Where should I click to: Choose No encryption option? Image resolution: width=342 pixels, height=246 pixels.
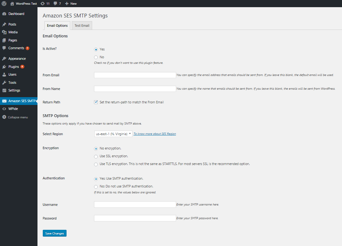coord(96,149)
